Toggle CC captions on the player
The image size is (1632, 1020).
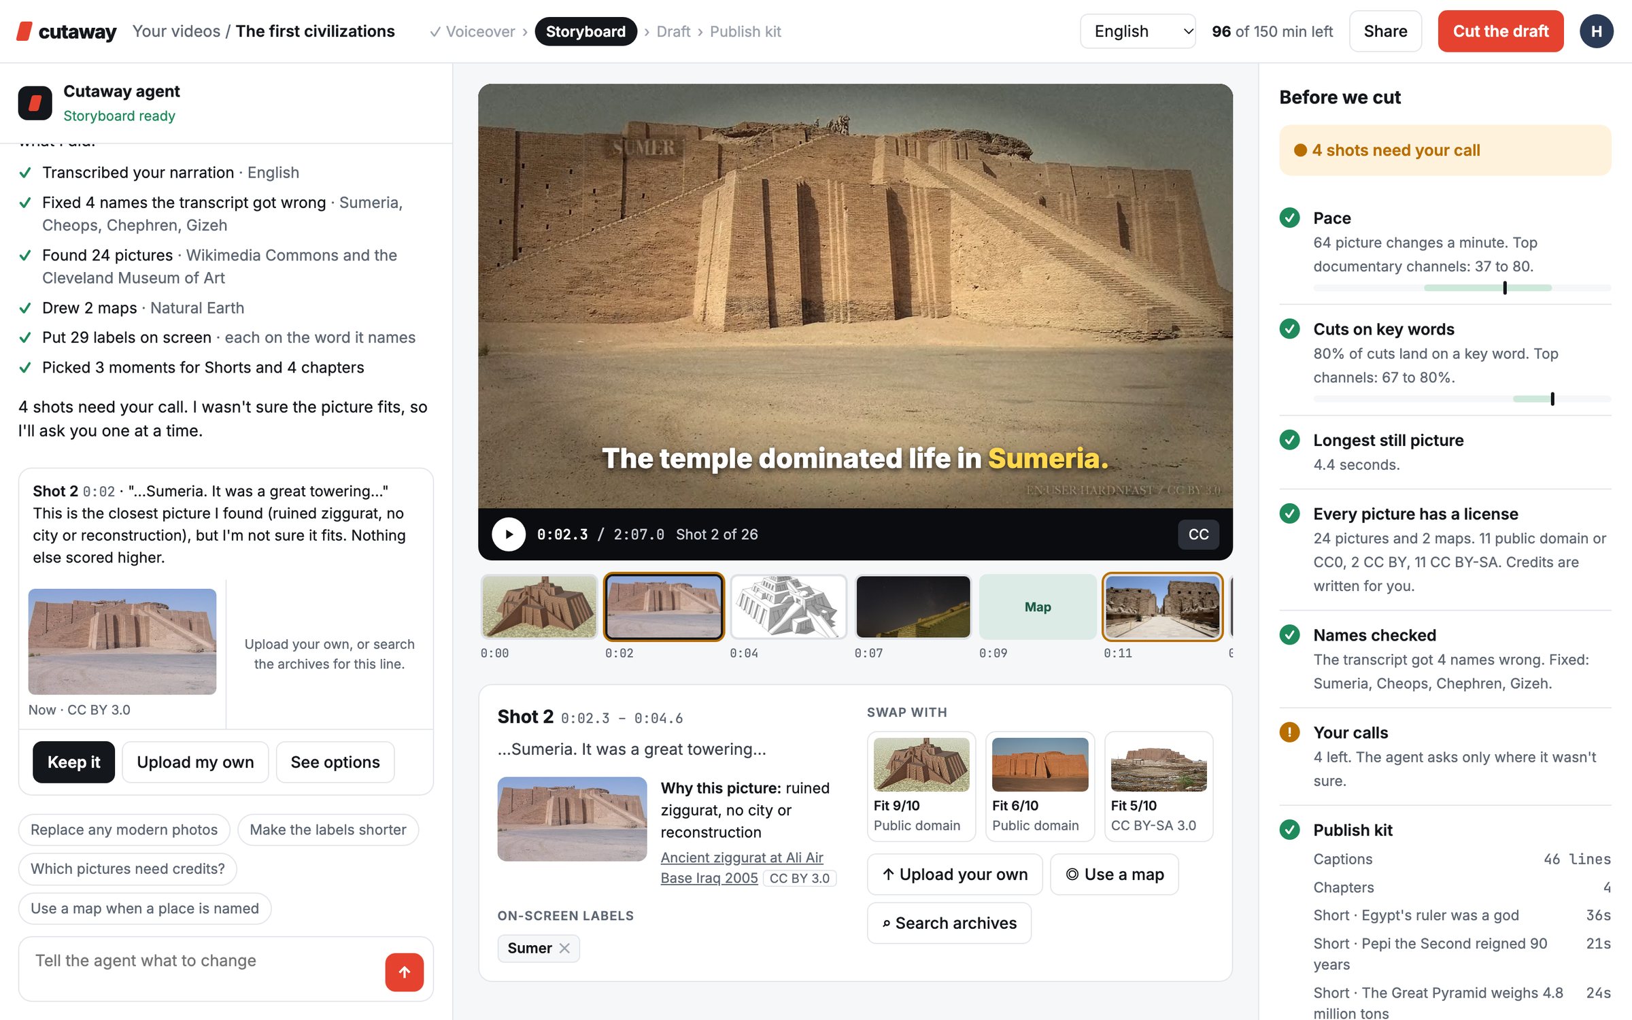pos(1198,534)
